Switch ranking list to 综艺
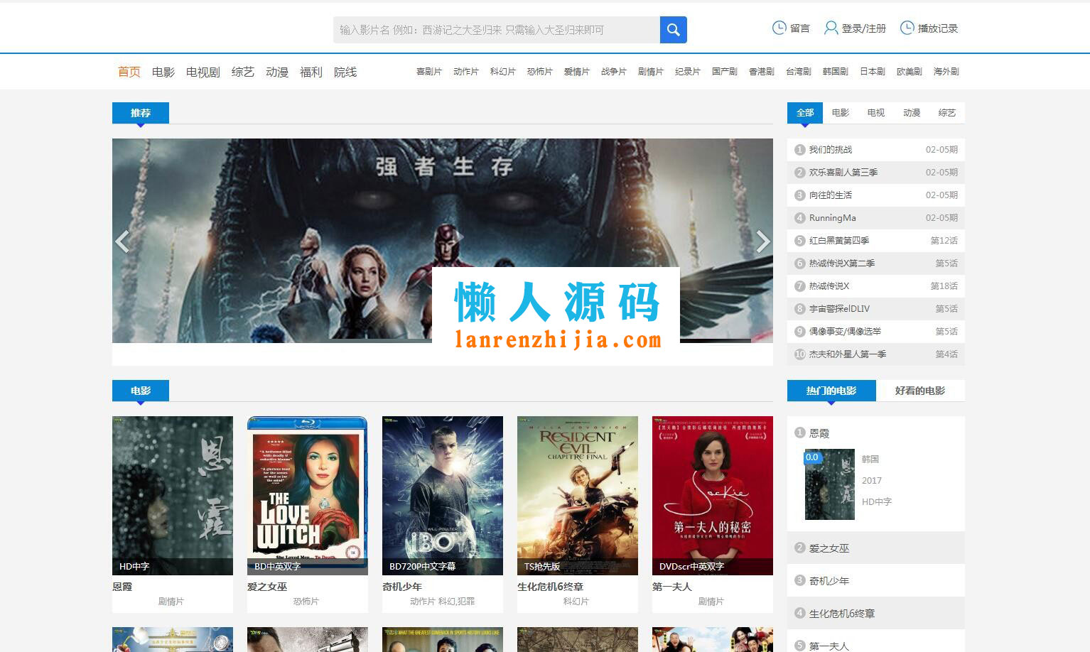The width and height of the screenshot is (1090, 652). coord(946,112)
